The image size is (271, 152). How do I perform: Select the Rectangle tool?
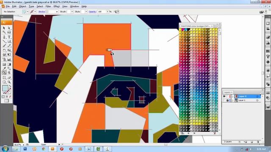pos(9,41)
